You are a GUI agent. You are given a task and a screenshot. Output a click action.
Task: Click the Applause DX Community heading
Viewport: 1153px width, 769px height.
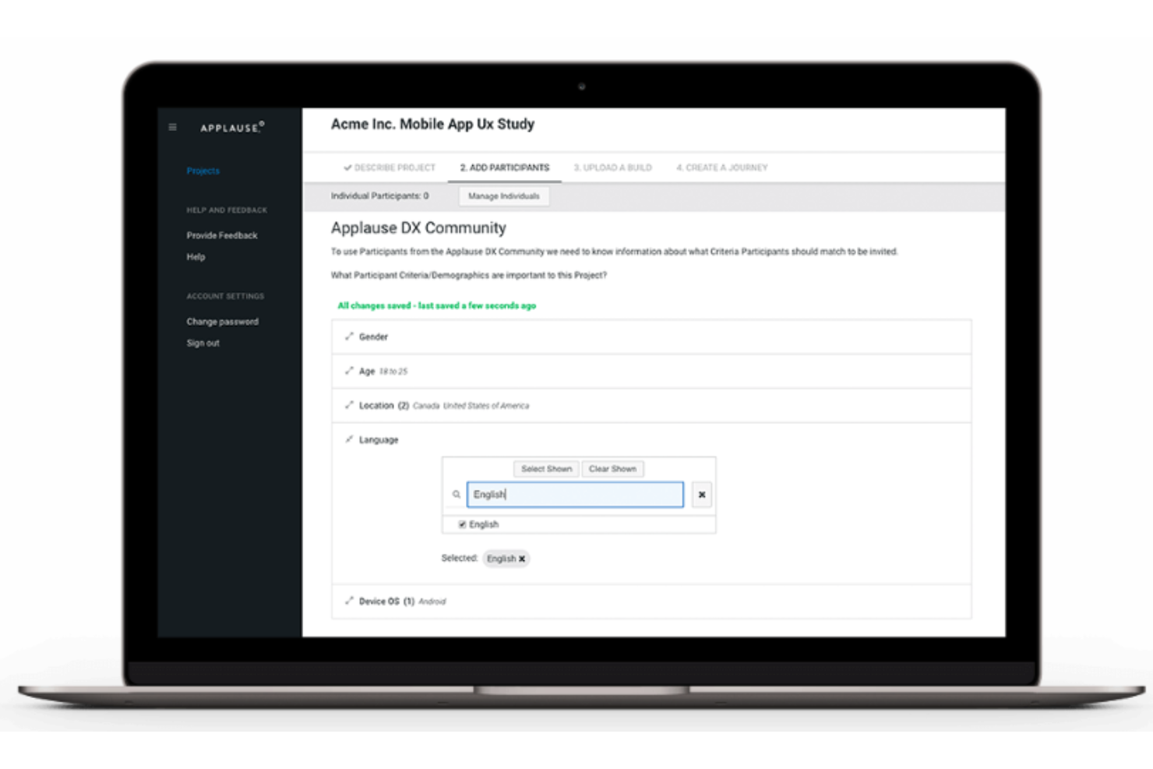click(418, 228)
